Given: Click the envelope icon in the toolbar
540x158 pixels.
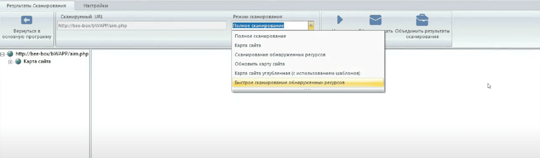Looking at the screenshot, I should [375, 20].
